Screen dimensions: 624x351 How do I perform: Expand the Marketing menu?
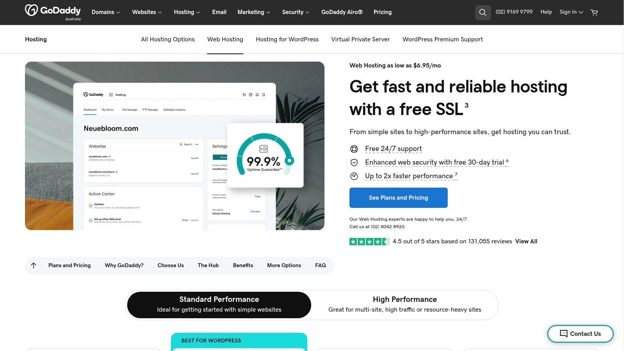(253, 12)
